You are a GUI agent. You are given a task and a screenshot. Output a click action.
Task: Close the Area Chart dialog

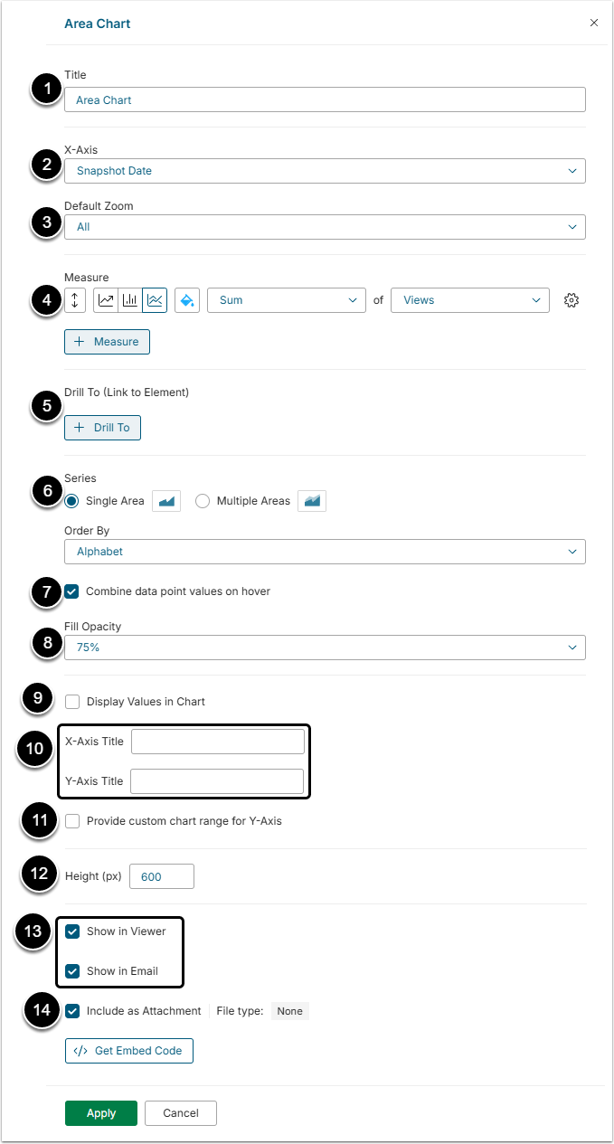coord(594,23)
